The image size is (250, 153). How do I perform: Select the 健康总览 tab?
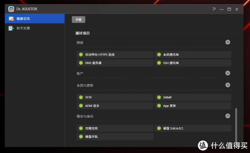pos(35,19)
